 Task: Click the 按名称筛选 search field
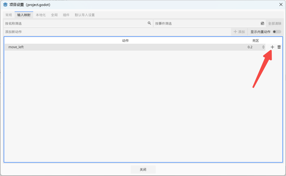74,23
